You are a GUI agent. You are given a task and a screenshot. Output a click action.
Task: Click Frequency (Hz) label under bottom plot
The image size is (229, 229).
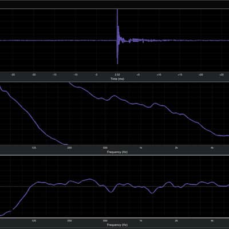point(117,225)
